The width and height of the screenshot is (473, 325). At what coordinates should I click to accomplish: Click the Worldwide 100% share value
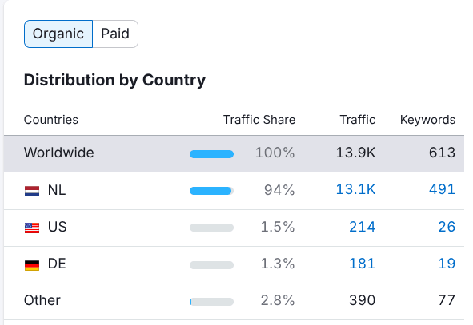click(275, 153)
